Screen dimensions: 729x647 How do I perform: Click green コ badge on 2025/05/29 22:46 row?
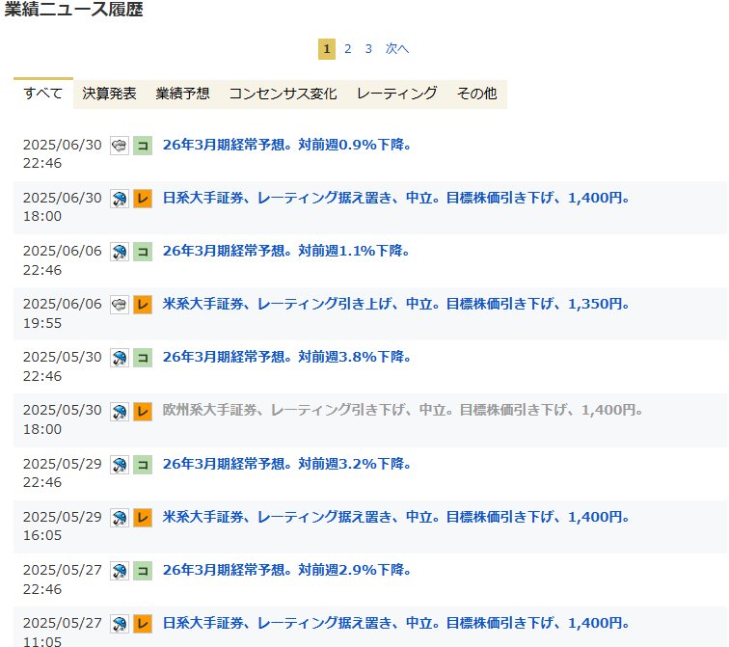tap(143, 465)
